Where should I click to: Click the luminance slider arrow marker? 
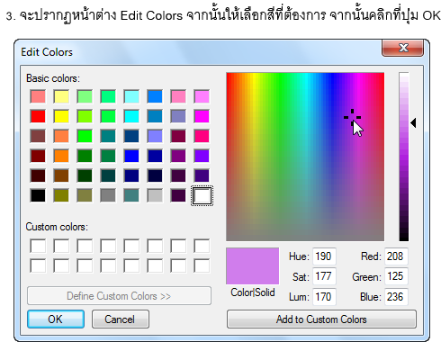point(413,122)
